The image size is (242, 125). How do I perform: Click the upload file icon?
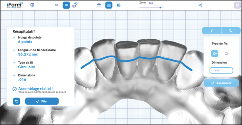click(32, 5)
